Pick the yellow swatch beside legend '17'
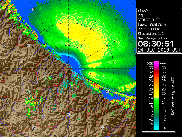This screenshot has height=137, width=182. pos(156,94)
